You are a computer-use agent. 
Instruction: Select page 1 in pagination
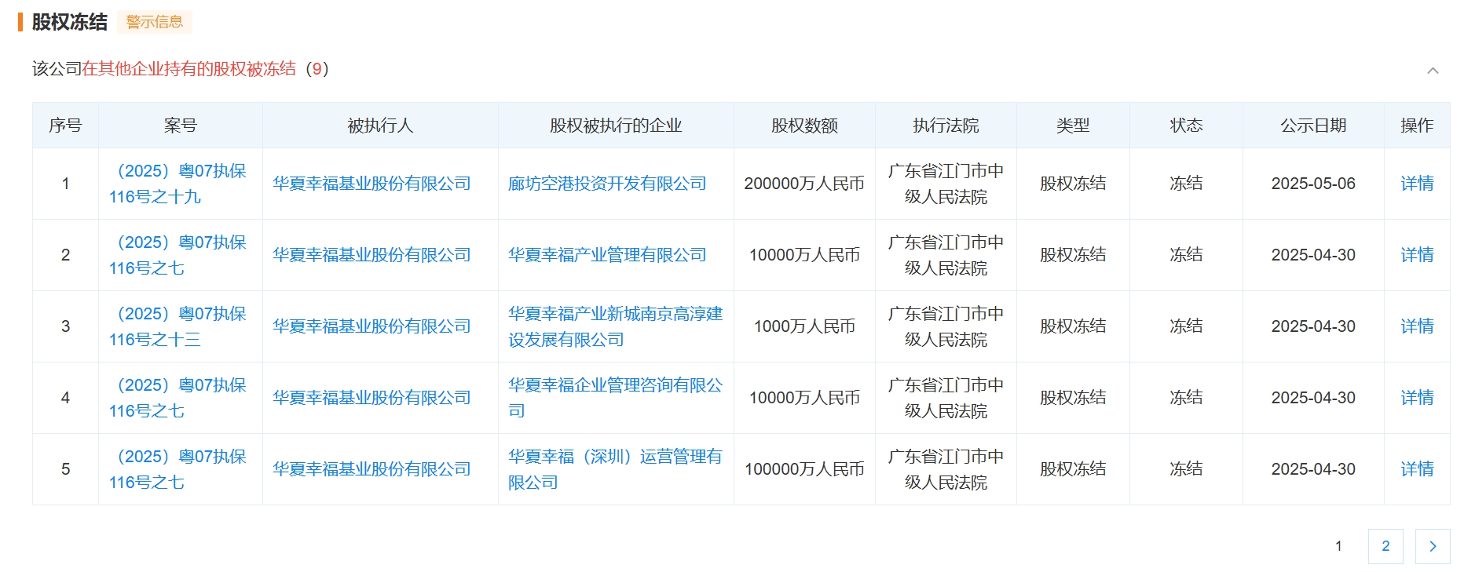1338,546
